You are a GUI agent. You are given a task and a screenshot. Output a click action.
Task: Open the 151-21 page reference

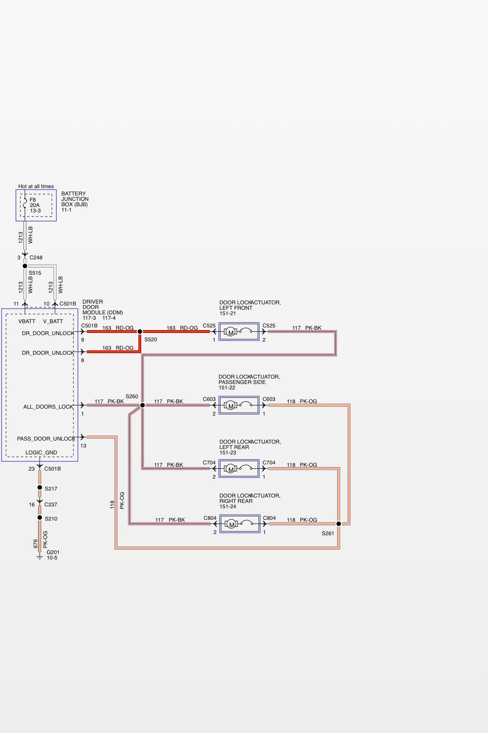click(228, 314)
